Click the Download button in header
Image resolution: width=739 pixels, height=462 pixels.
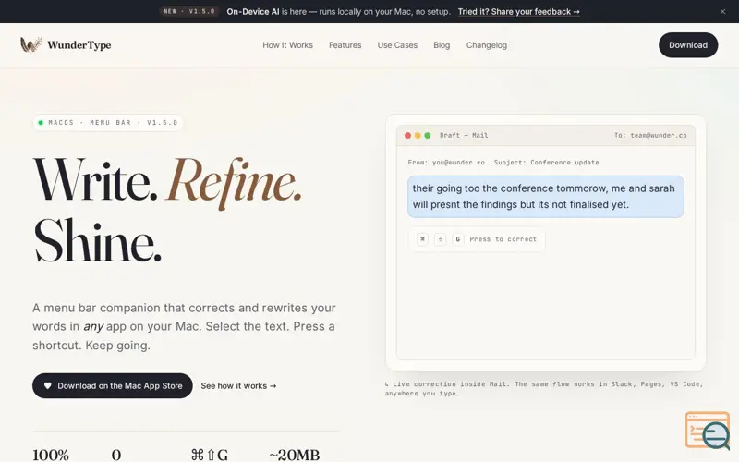pos(688,45)
